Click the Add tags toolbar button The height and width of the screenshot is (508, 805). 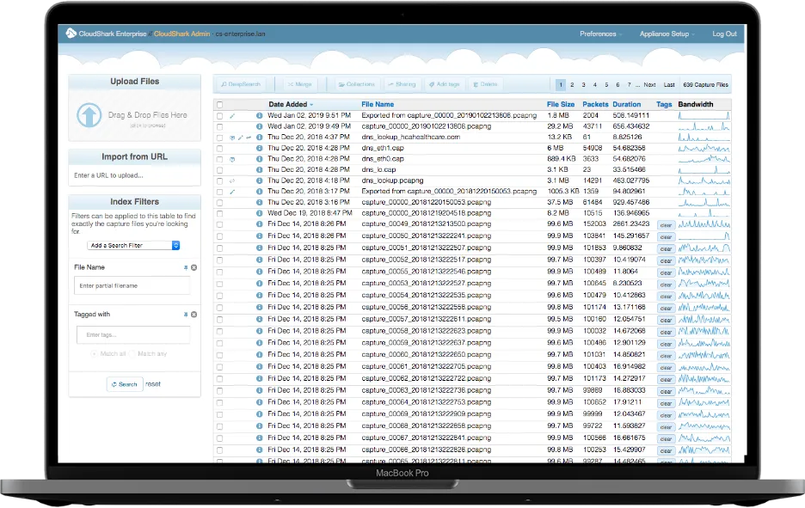tap(443, 85)
